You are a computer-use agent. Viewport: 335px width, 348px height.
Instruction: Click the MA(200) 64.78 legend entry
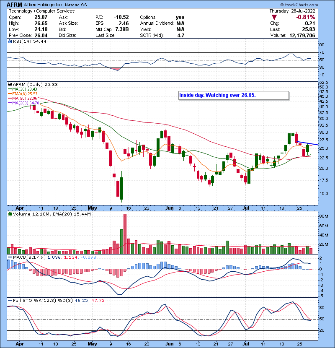click(23, 103)
